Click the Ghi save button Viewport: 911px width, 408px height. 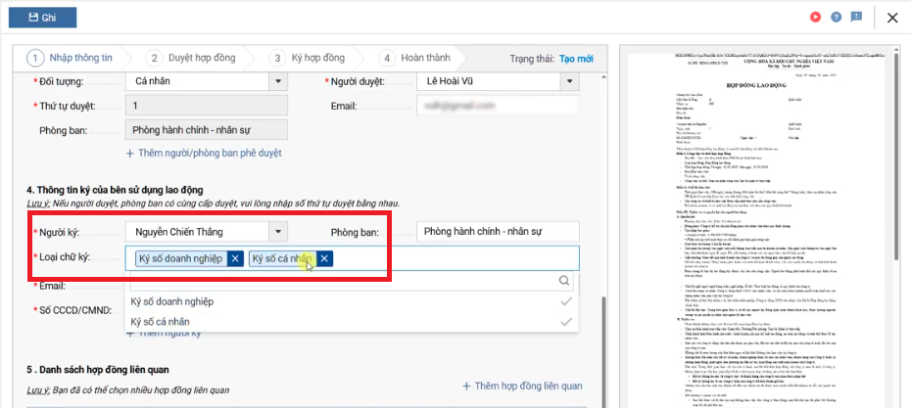point(42,18)
